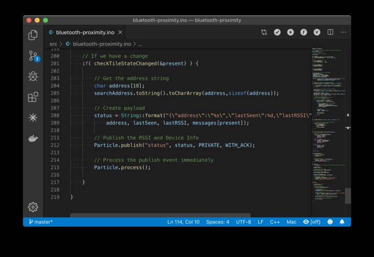Open the Debug panel with bug icon

33,77
